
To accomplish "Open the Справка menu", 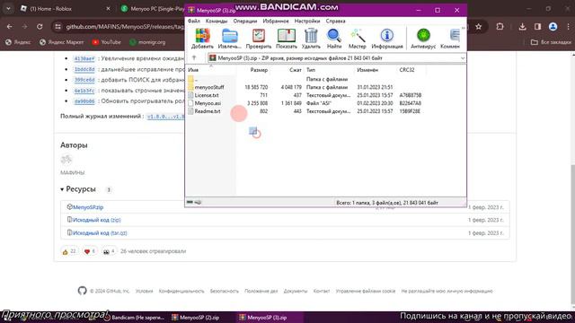I will (335, 22).
